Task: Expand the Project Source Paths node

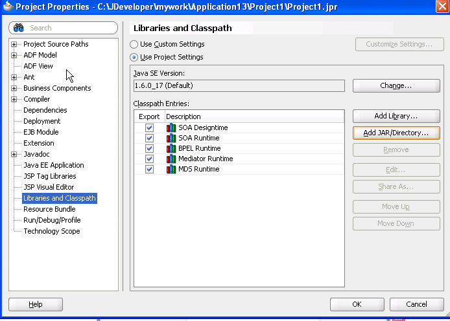Action: 14,44
